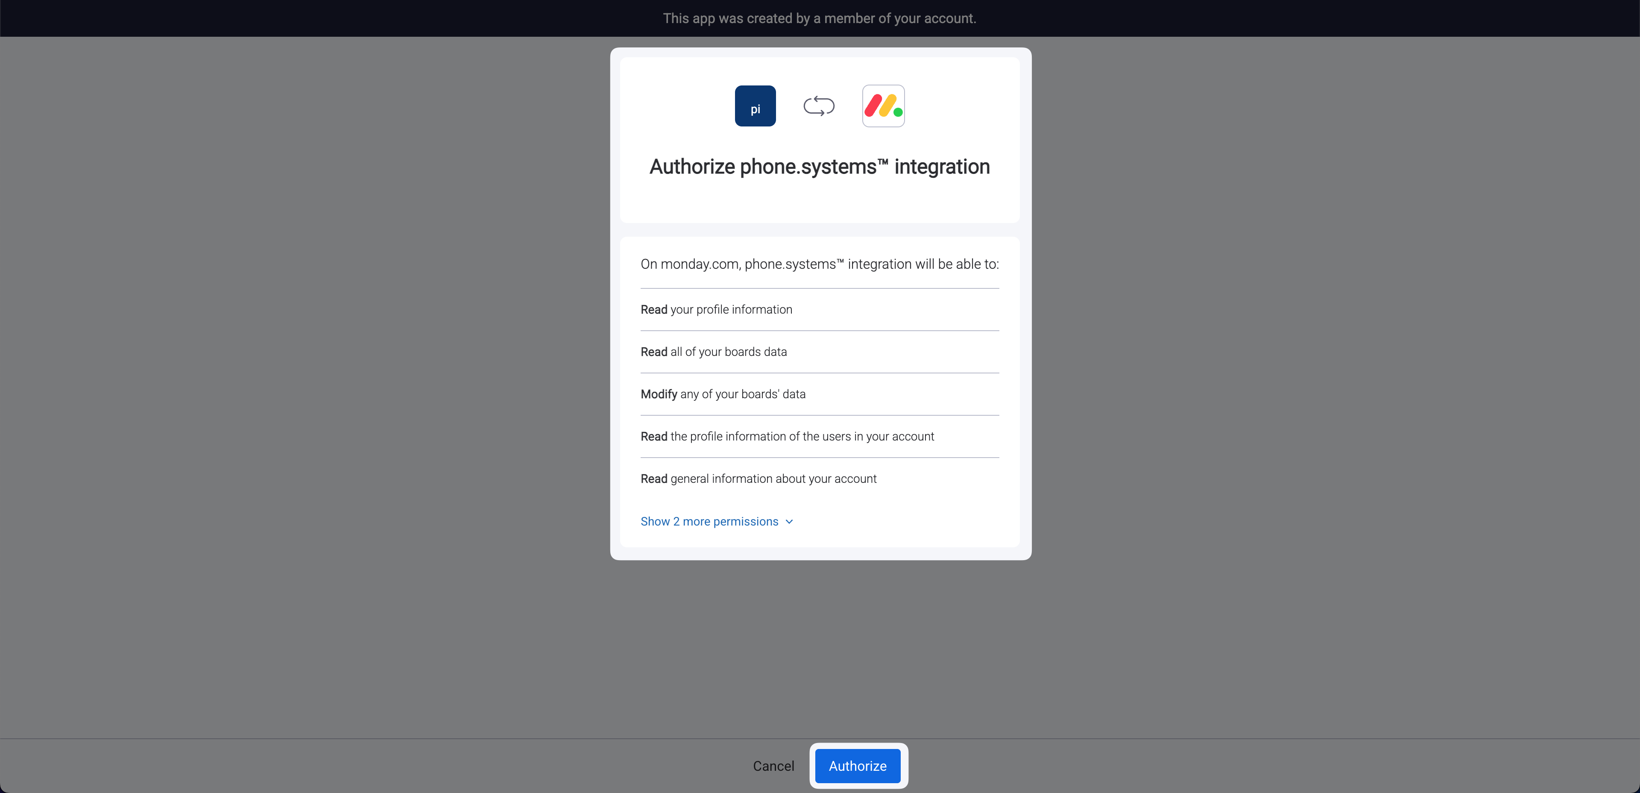Screen dimensions: 1640x793
Task: Click the 'On monday.com, phone.systems™ integration will be able to:' text
Action: [x=820, y=264]
